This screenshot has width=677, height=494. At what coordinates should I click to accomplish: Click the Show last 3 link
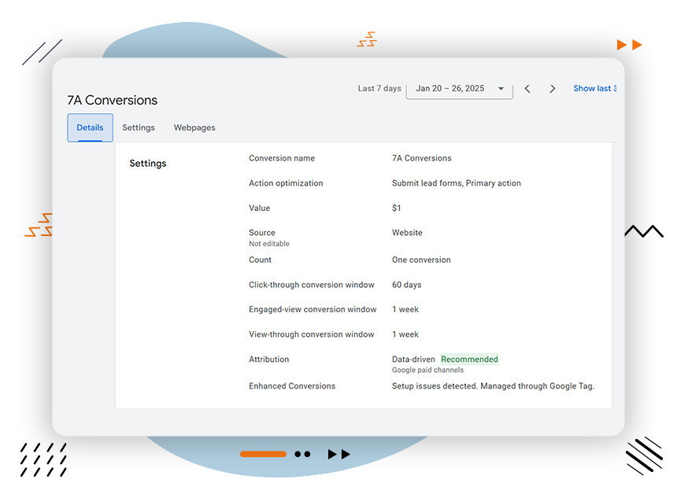pyautogui.click(x=594, y=89)
